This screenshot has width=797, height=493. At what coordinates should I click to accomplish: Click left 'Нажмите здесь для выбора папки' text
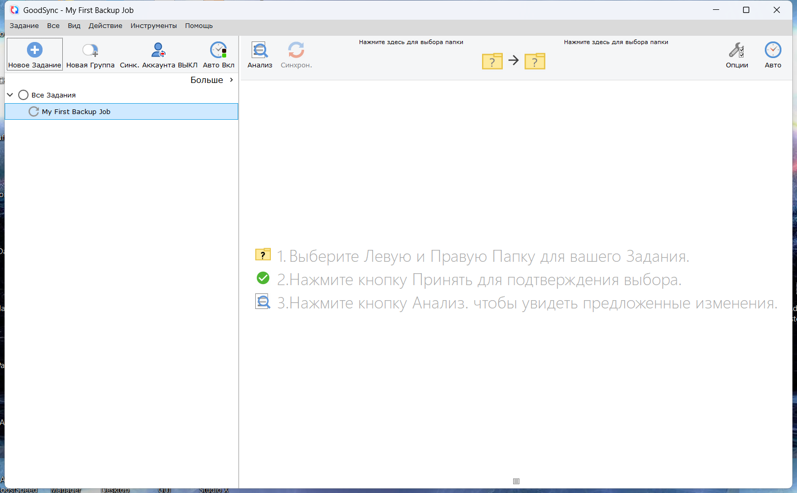(411, 42)
